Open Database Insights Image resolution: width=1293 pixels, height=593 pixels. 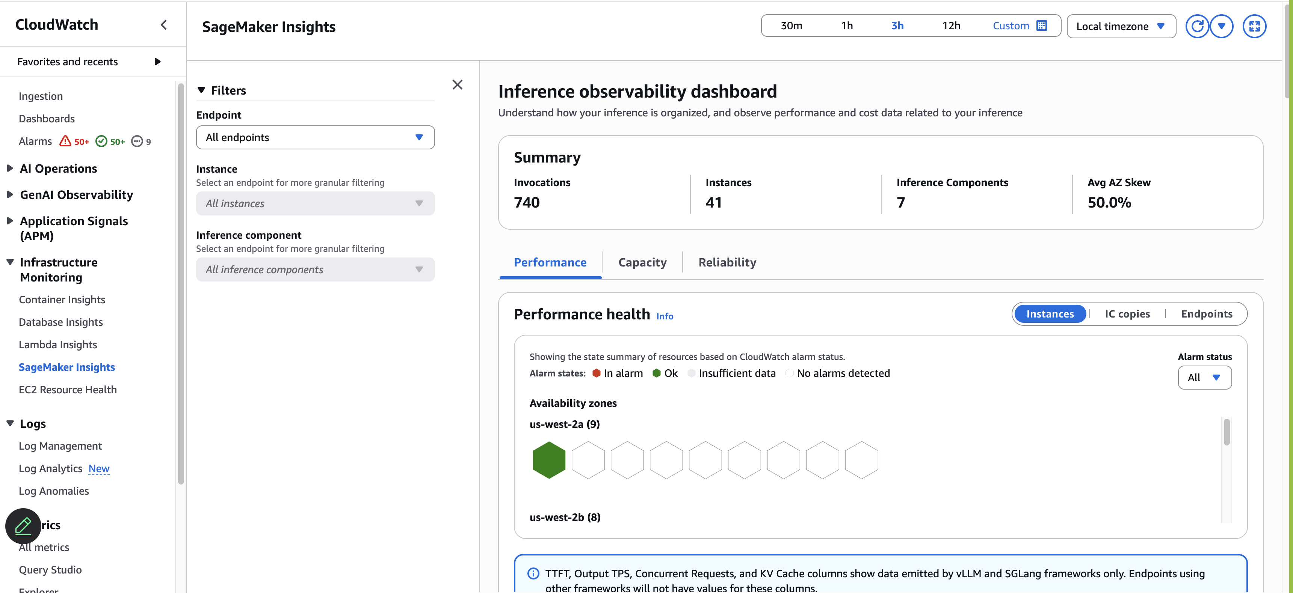(x=61, y=322)
